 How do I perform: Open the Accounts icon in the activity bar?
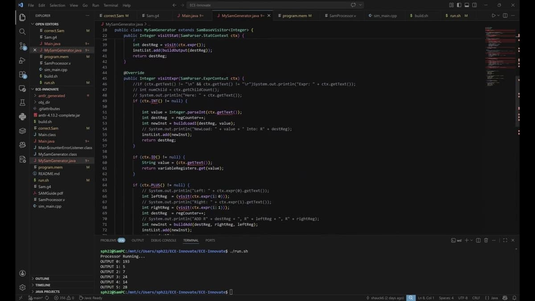[22, 273]
